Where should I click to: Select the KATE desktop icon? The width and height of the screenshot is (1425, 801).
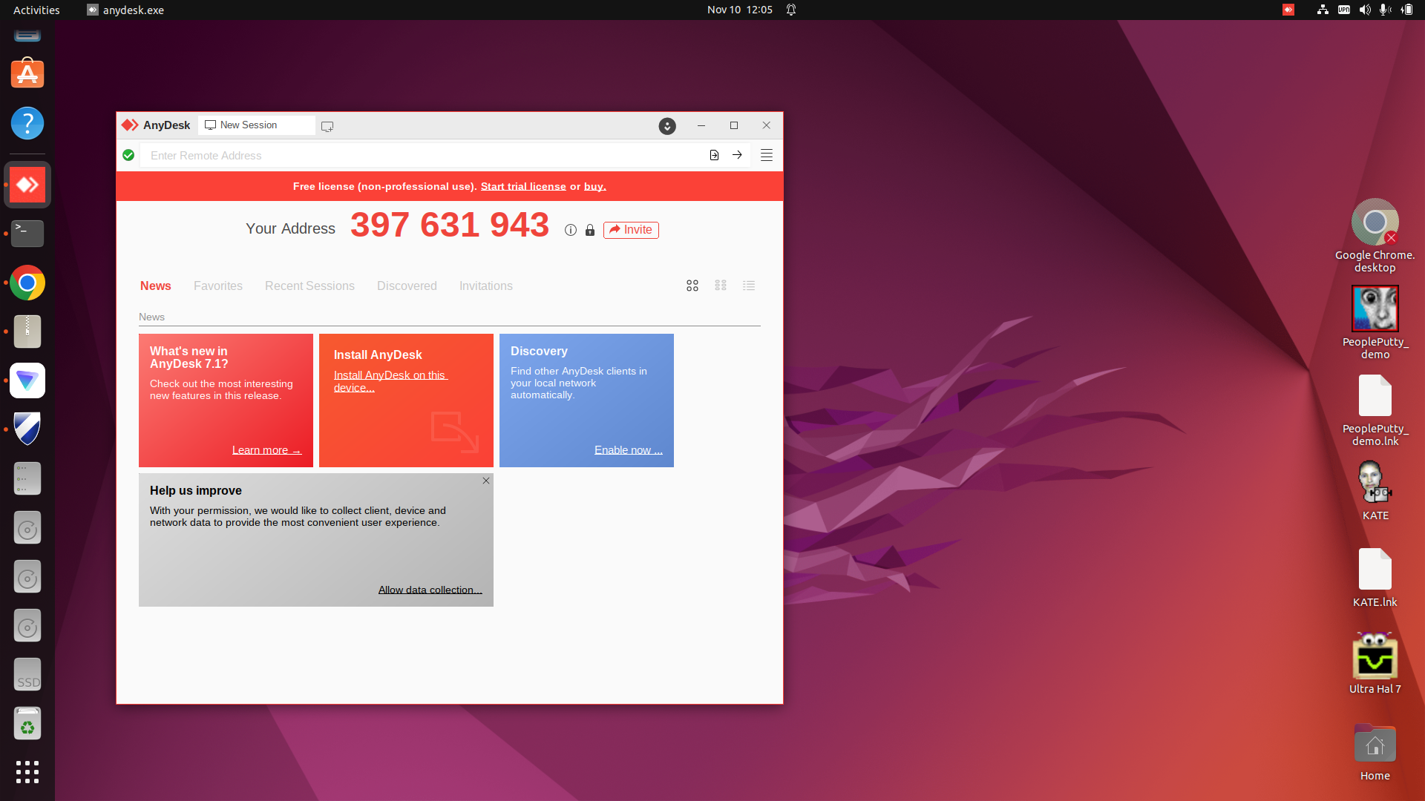[1375, 490]
